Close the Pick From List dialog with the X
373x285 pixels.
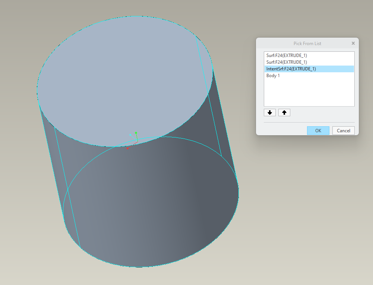click(x=353, y=43)
